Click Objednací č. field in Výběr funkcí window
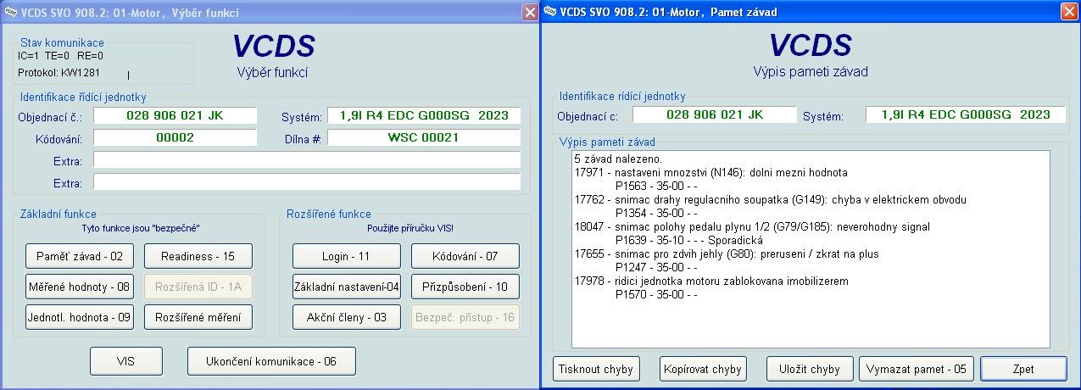1081x390 pixels. click(x=175, y=115)
